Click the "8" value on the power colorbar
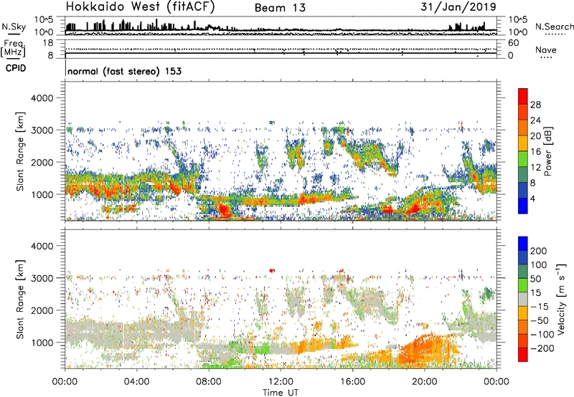 pyautogui.click(x=532, y=183)
